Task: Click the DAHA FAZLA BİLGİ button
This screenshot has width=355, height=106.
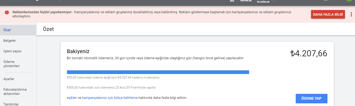Action: tap(328, 14)
